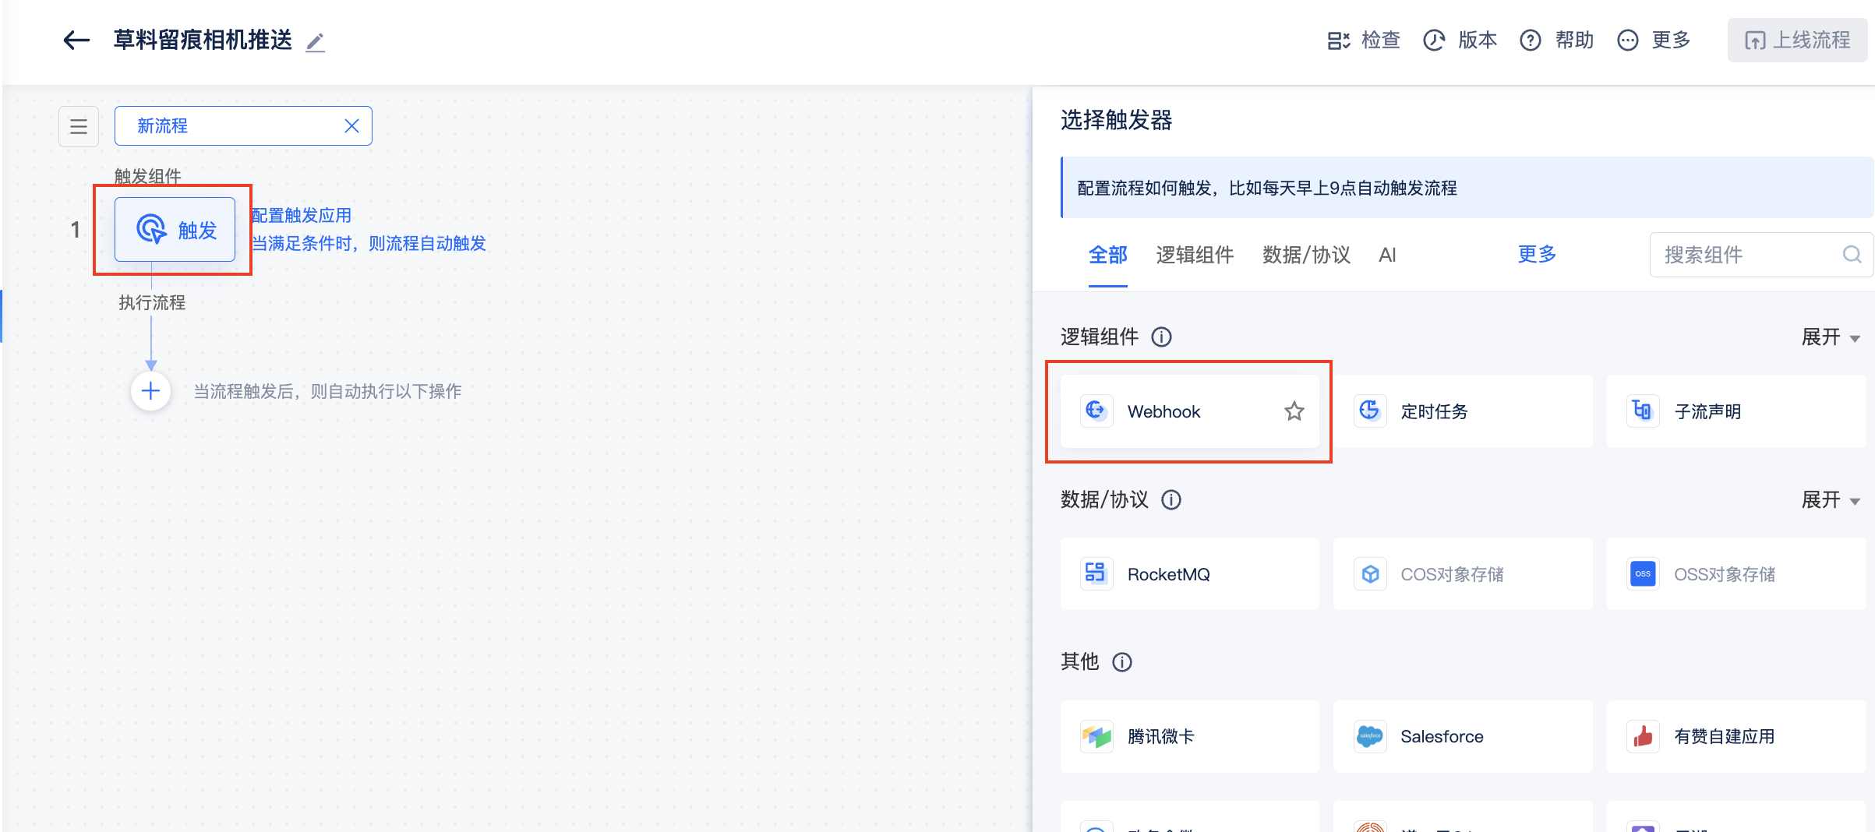Edit flow name with pencil icon
This screenshot has width=1875, height=832.
[316, 41]
